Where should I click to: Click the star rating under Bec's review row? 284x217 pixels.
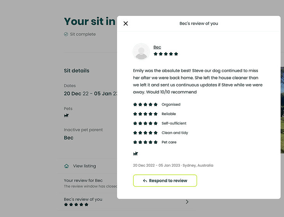tap(76, 205)
